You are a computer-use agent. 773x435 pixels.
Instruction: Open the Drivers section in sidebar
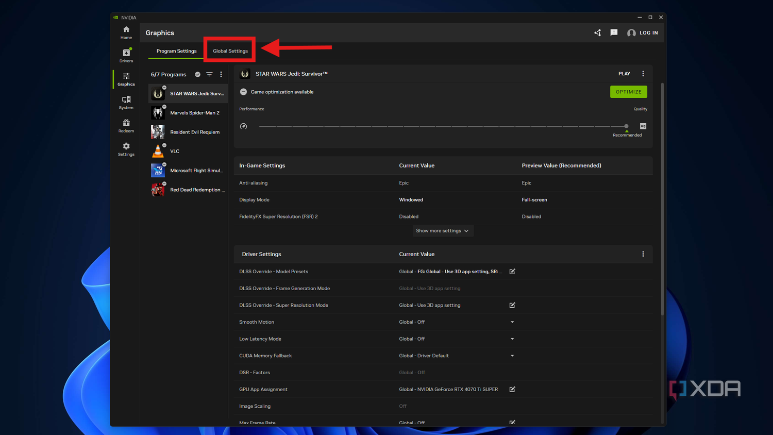click(126, 56)
